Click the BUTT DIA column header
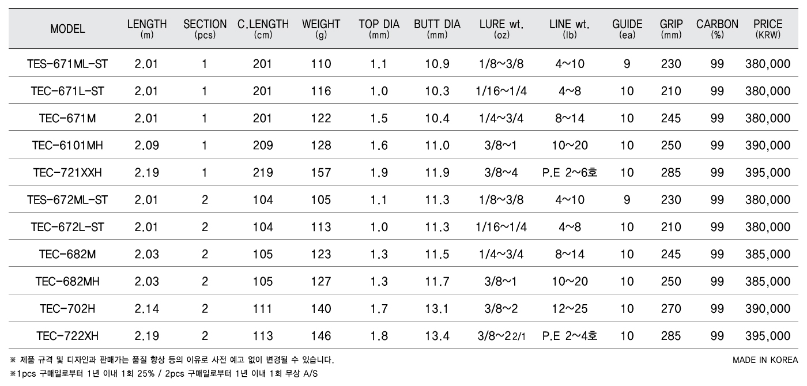 click(x=437, y=28)
